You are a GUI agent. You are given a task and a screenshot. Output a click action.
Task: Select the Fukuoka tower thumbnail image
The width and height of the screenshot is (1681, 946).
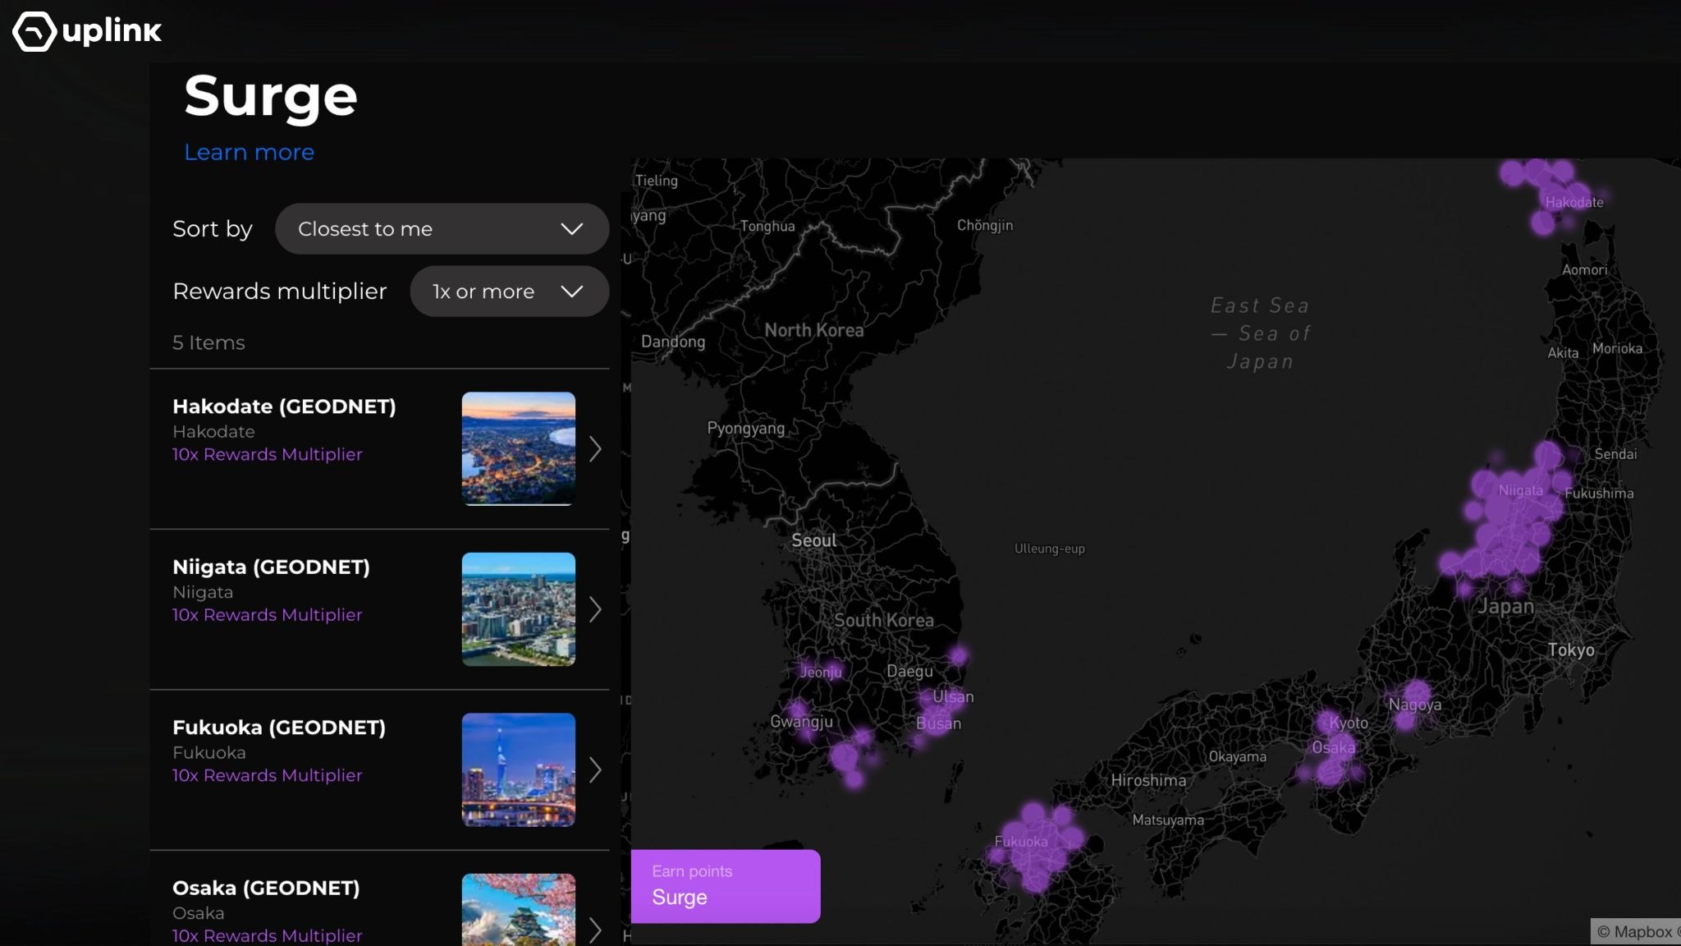coord(518,769)
